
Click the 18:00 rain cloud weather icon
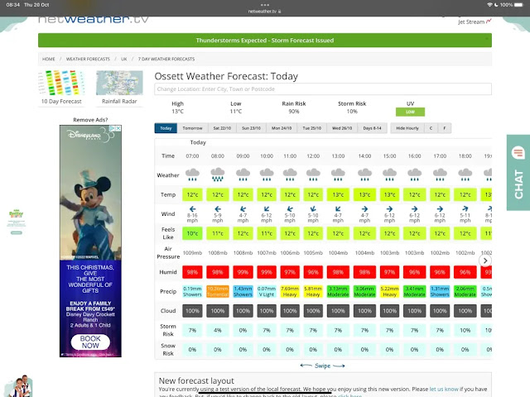point(465,175)
